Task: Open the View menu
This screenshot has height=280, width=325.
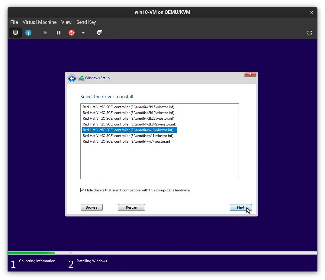Action: (x=66, y=22)
